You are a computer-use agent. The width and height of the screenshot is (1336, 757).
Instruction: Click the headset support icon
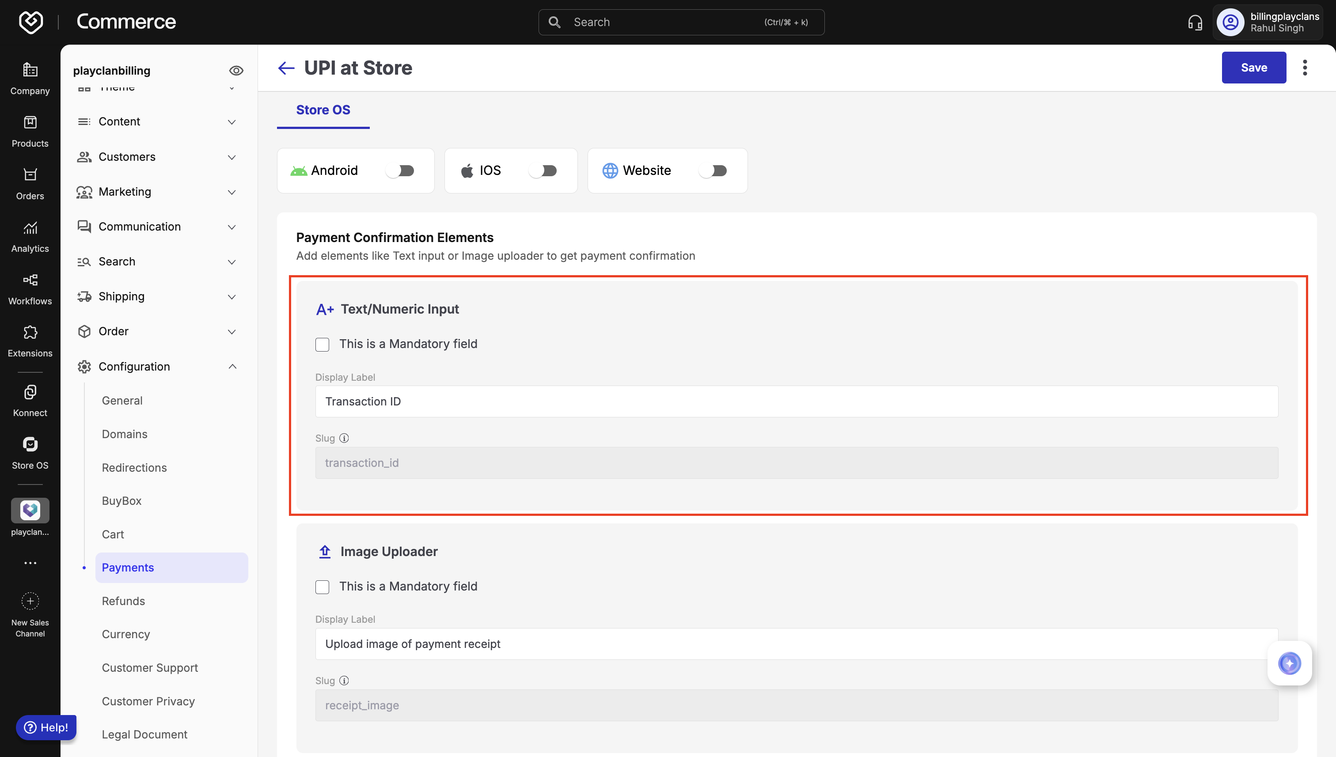[x=1195, y=23]
